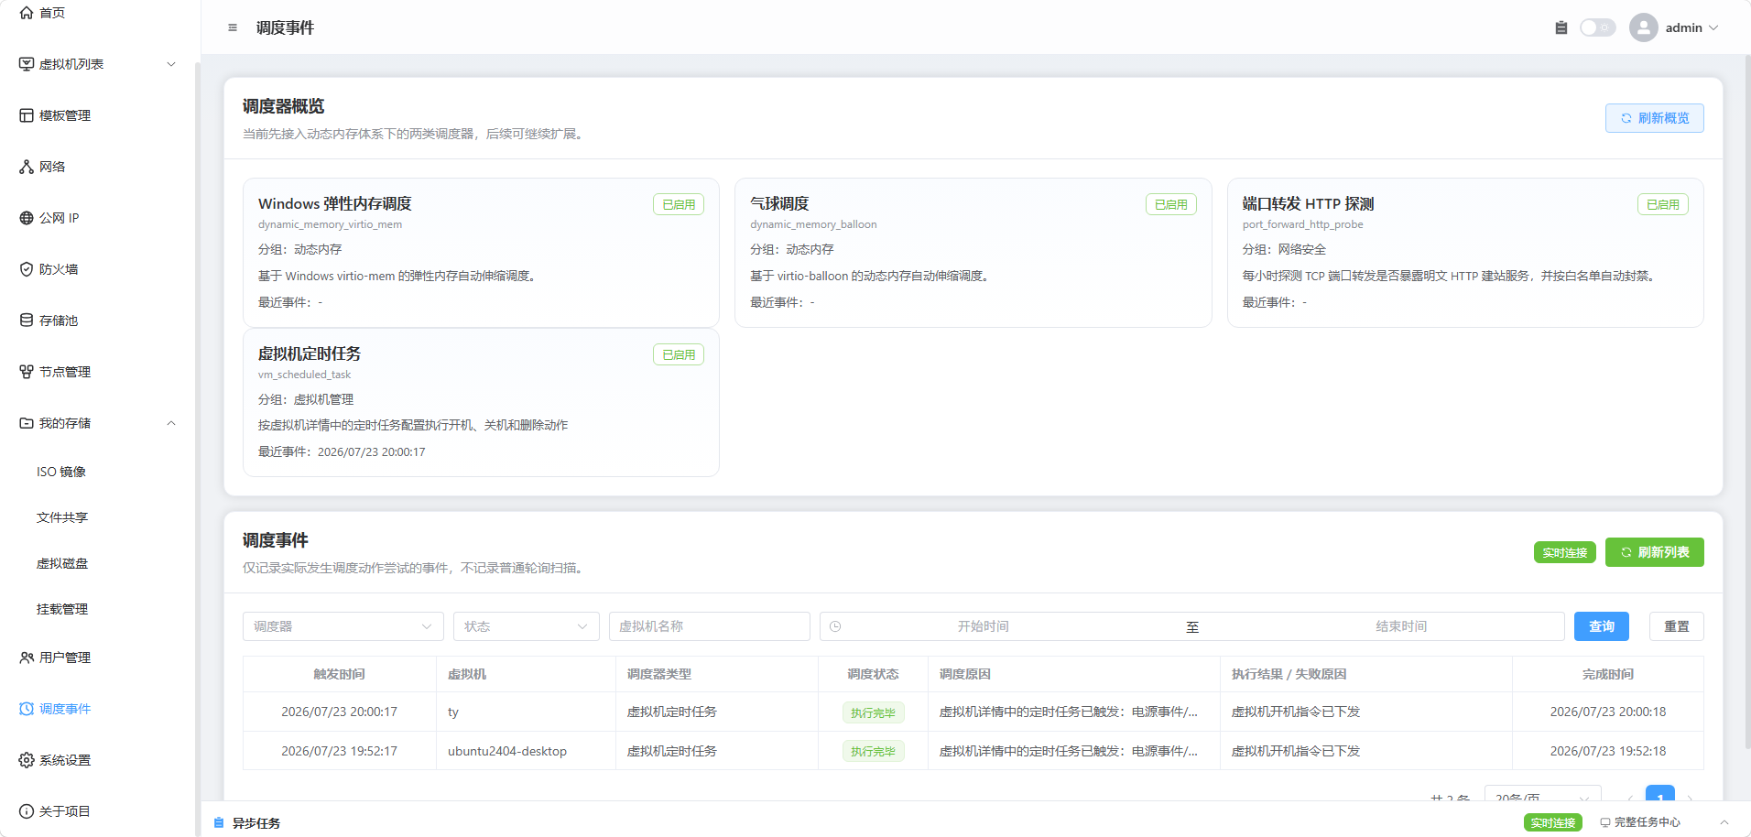Click the 首页 home icon
Screen dimensions: 1751x837
click(27, 13)
